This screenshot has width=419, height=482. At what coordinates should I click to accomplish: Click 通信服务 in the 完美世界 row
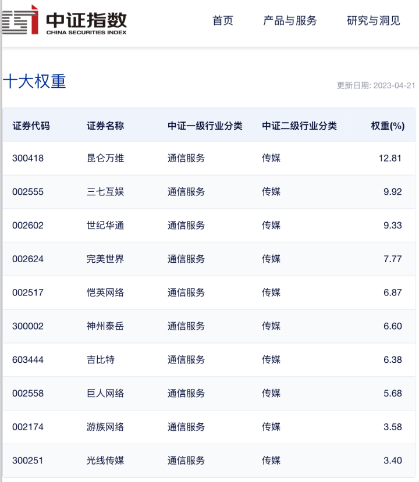tap(186, 259)
